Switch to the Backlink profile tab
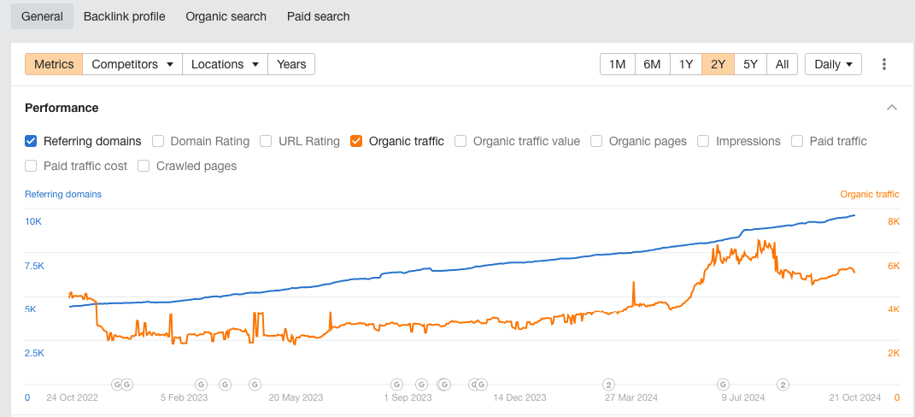This screenshot has height=417, width=915. pos(124,16)
